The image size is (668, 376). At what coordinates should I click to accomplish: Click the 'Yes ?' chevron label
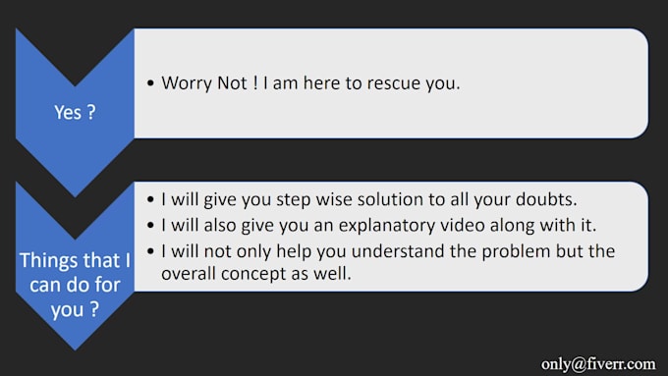tap(75, 113)
